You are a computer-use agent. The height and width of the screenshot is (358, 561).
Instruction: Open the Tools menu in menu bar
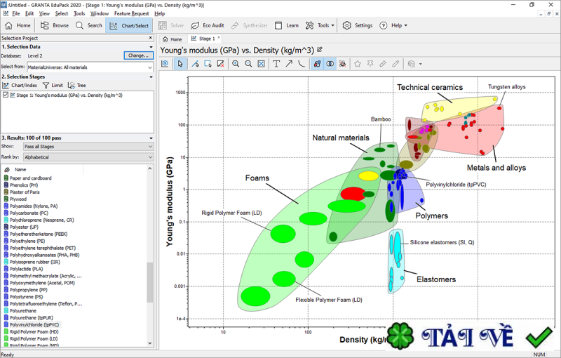click(x=79, y=13)
